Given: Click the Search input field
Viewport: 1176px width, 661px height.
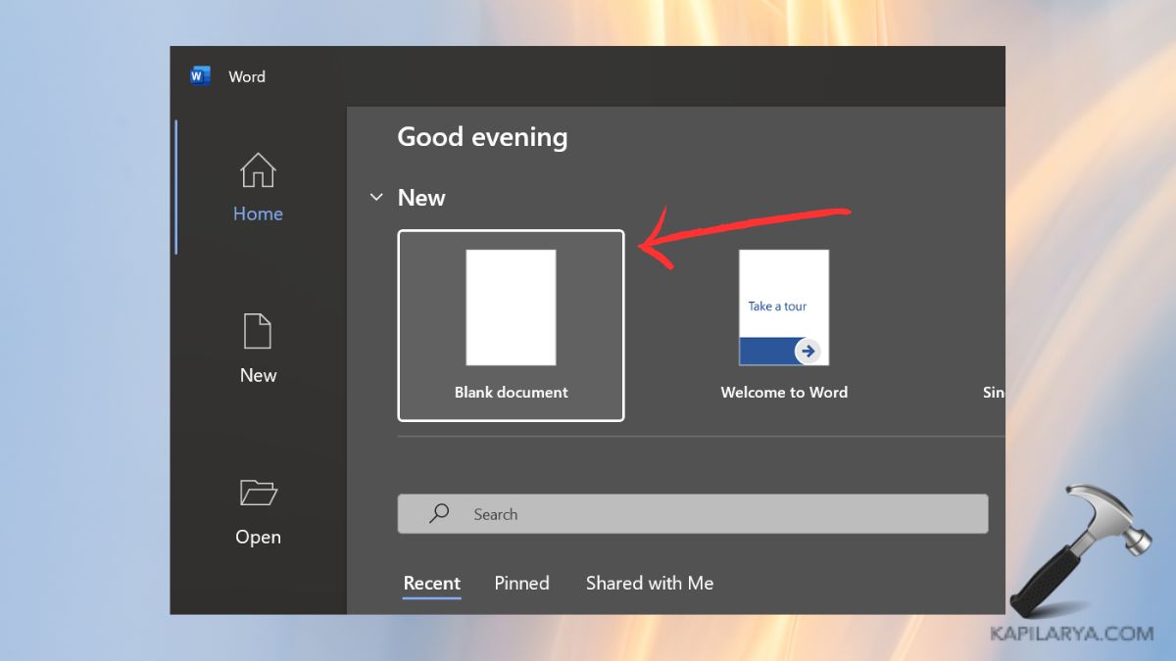Looking at the screenshot, I should pos(693,514).
